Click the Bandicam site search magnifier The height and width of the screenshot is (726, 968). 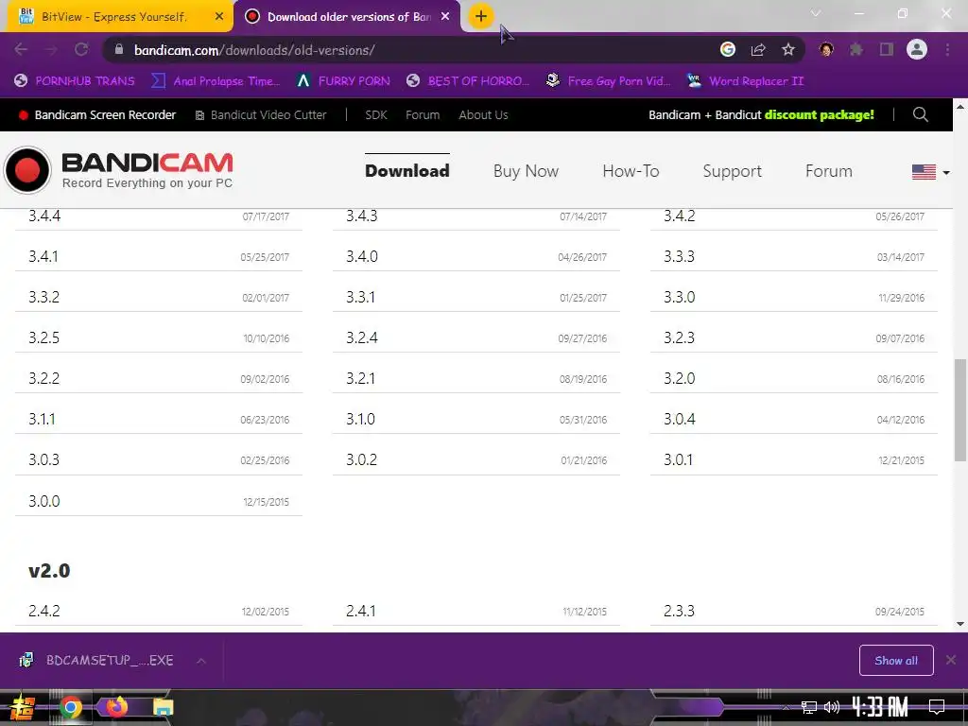coord(921,114)
